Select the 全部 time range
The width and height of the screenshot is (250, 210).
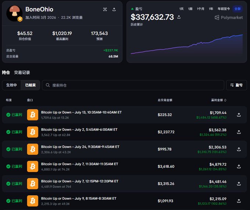(x=238, y=9)
